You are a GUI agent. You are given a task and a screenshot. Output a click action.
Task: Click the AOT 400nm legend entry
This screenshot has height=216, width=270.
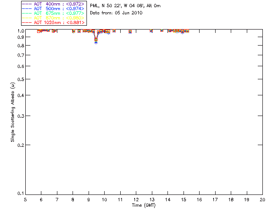[54, 4]
